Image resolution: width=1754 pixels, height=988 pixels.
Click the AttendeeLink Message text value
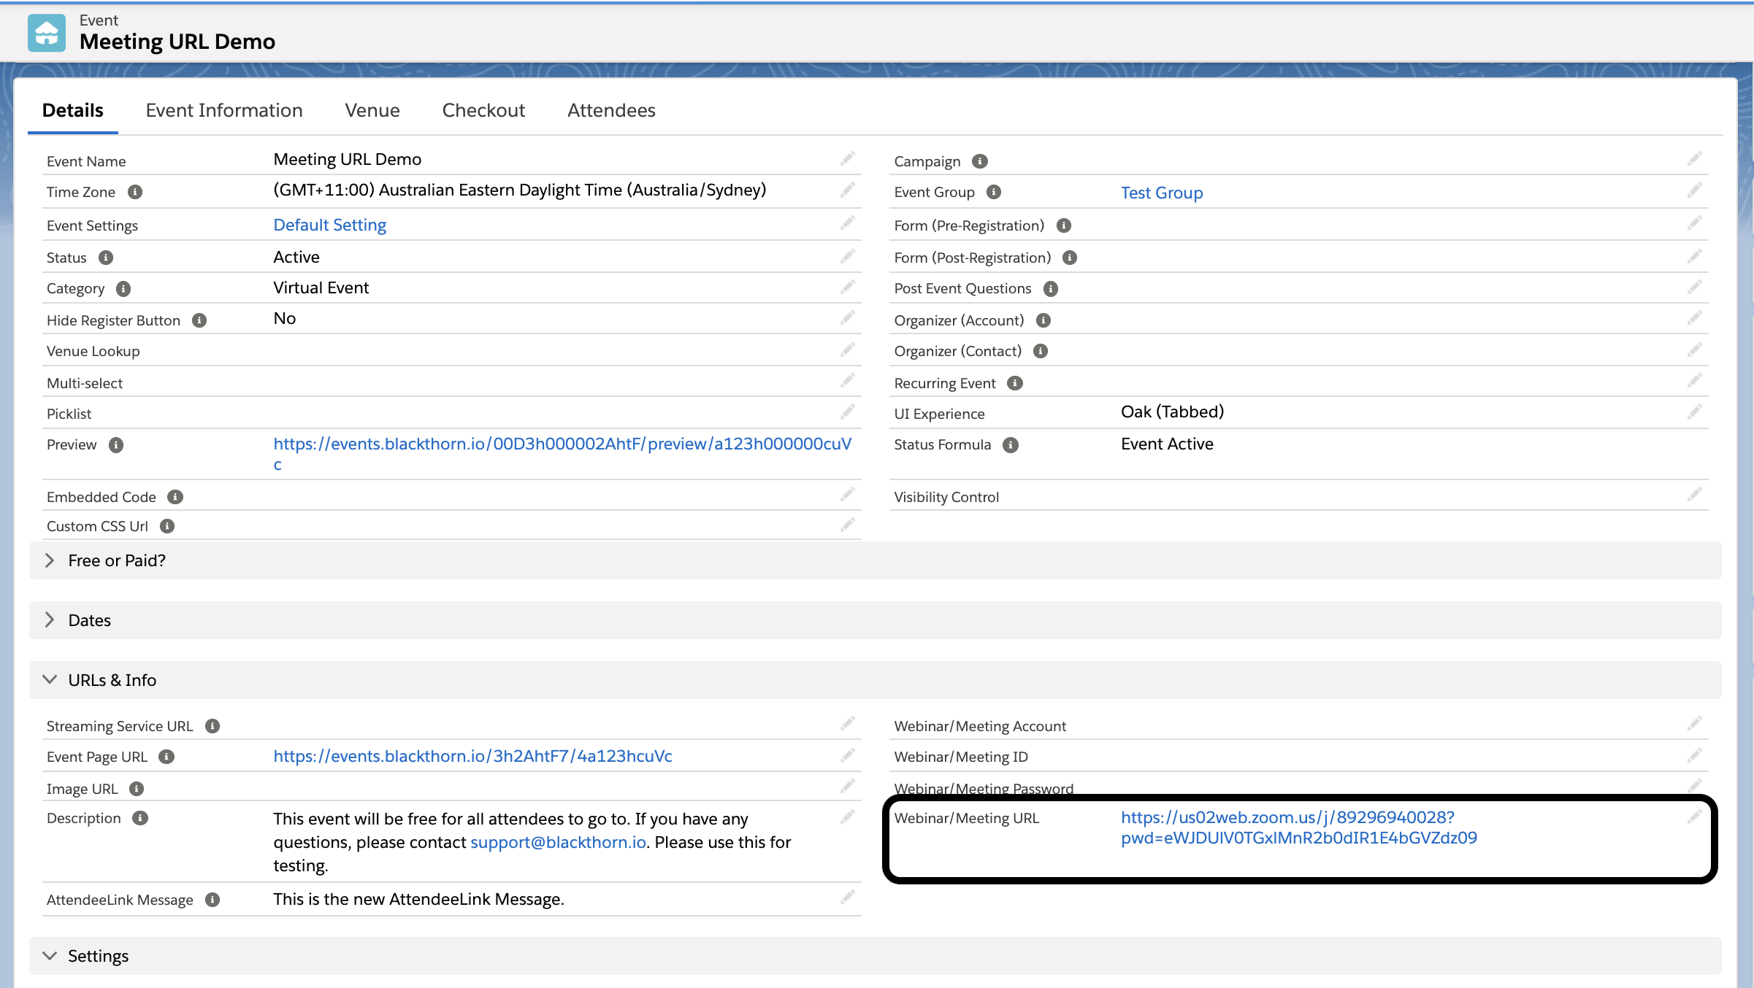pos(418,899)
